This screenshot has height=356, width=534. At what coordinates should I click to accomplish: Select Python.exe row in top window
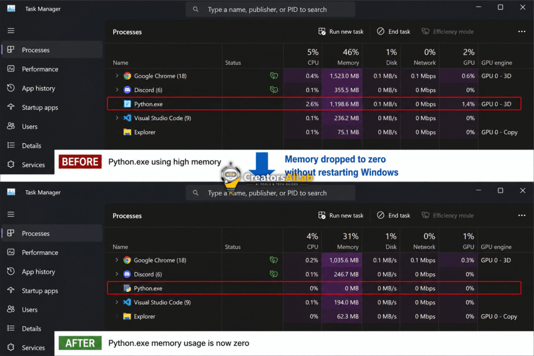pos(314,104)
